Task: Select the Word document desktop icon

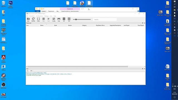Action: (x=167, y=67)
